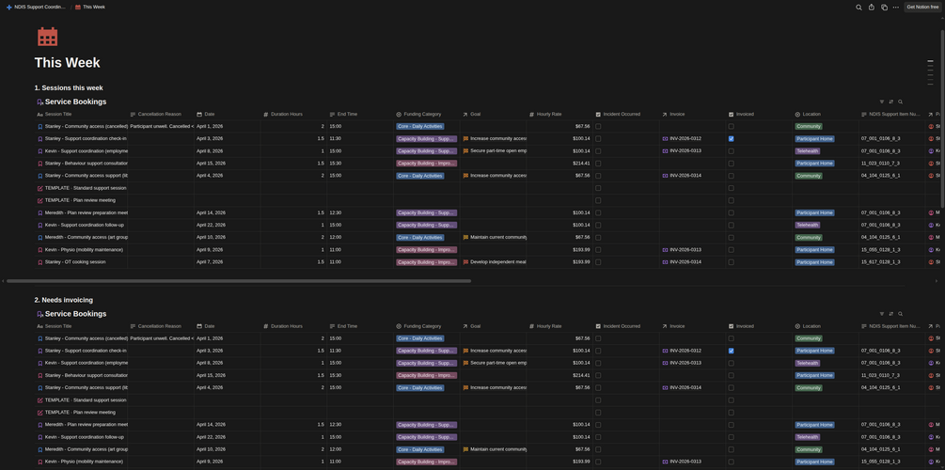The width and height of the screenshot is (945, 470).
Task: Click flag icon beside Develop independent meal goal
Action: click(465, 262)
